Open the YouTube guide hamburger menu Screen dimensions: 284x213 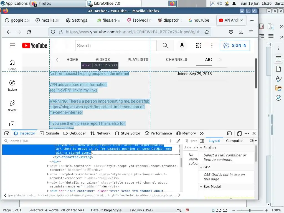point(12,45)
